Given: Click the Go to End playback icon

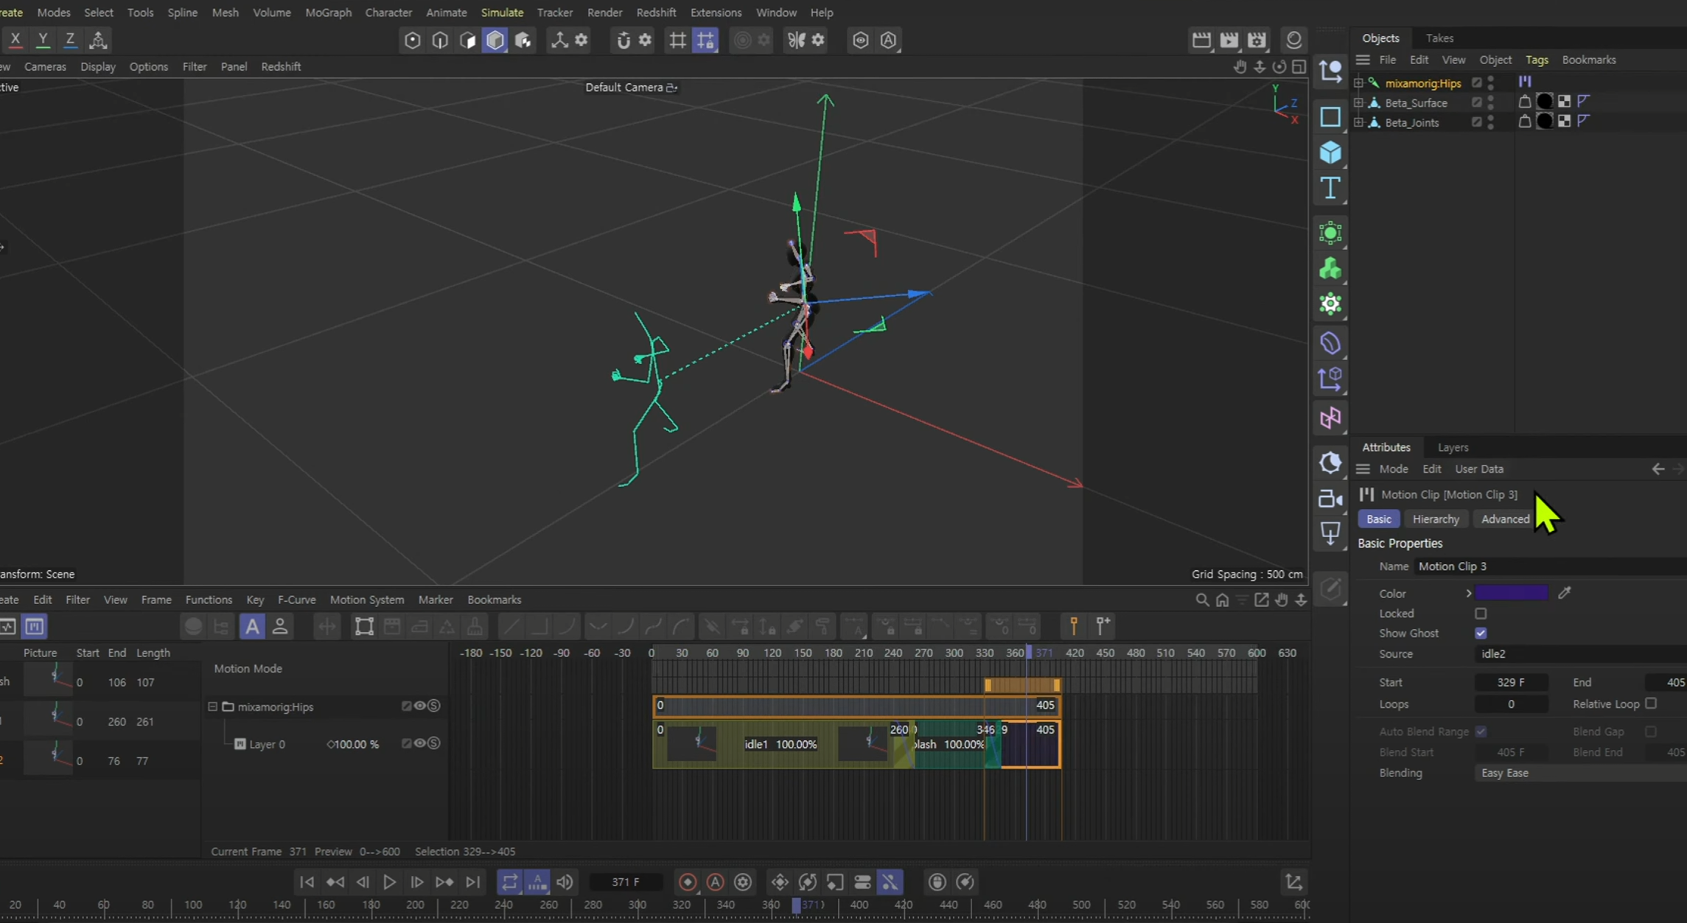Looking at the screenshot, I should tap(472, 882).
